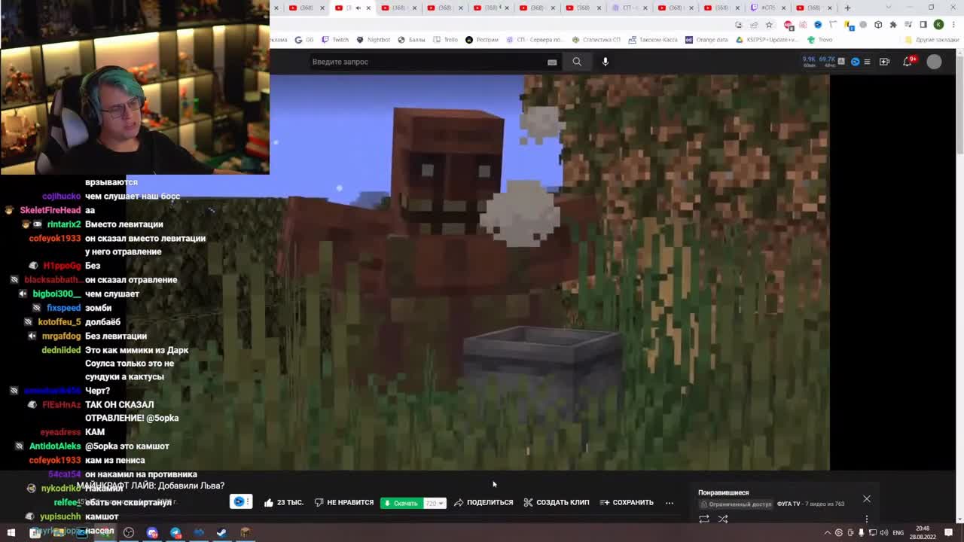Click the green Скачать download button

pos(401,503)
